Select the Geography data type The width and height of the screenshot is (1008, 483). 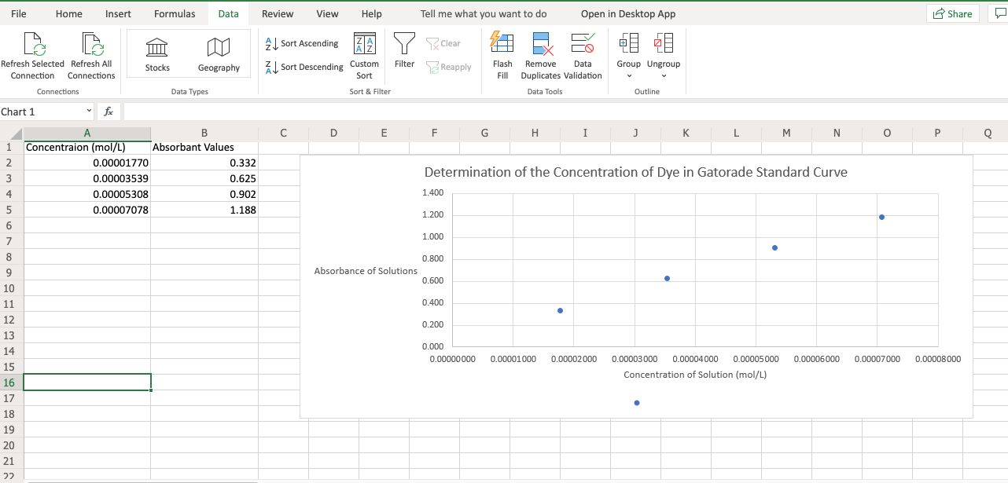pyautogui.click(x=218, y=53)
